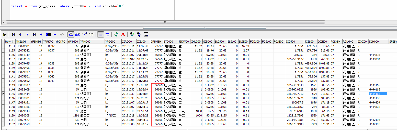
Task: Click 蒲公英 in row 1150
Action: [85, 115]
